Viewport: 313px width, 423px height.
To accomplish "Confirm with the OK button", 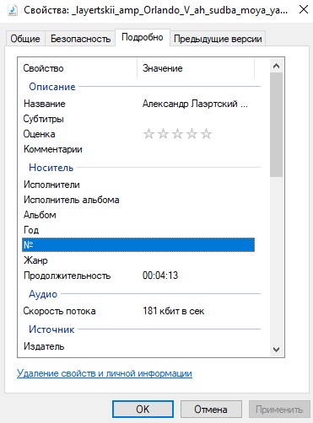I will 143,409.
